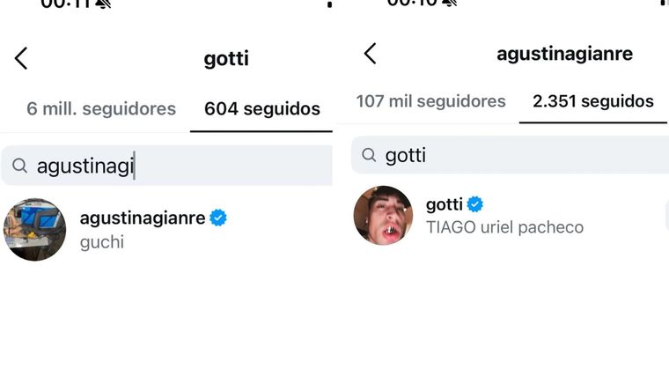
Task: Tap the TIAGO uriel pacheco name
Action: click(x=504, y=227)
